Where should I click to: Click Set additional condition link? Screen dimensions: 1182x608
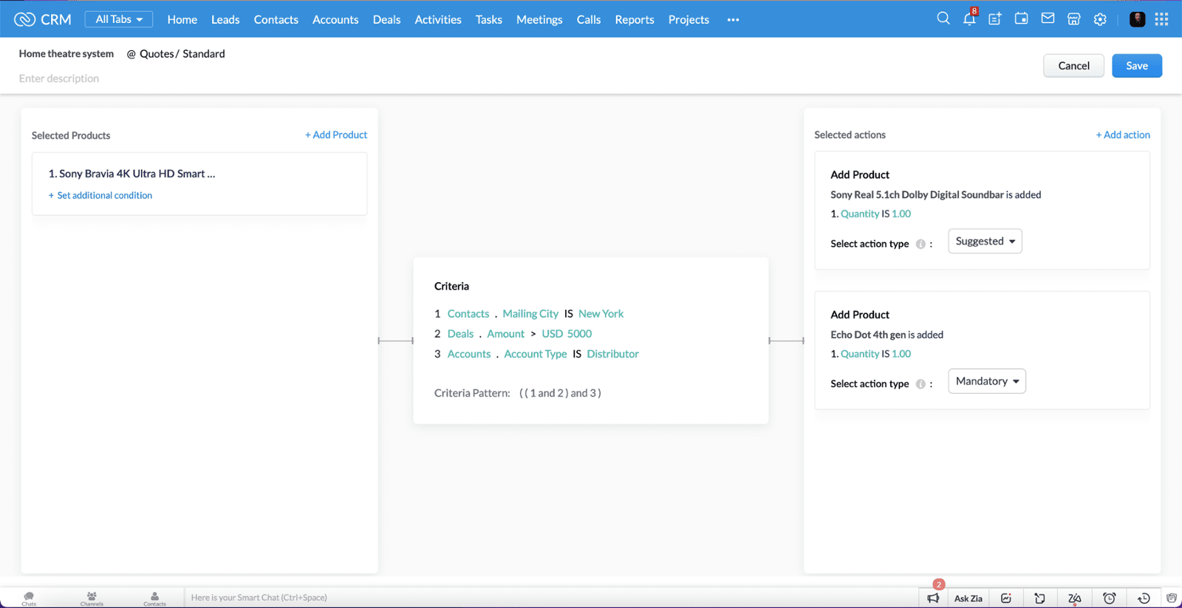coord(104,196)
